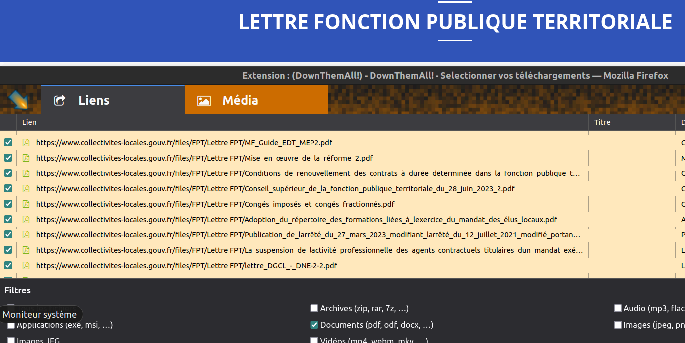Click the PDF icon beside lettre_DGCL_-_DNE-2-2.pdf

[26, 265]
